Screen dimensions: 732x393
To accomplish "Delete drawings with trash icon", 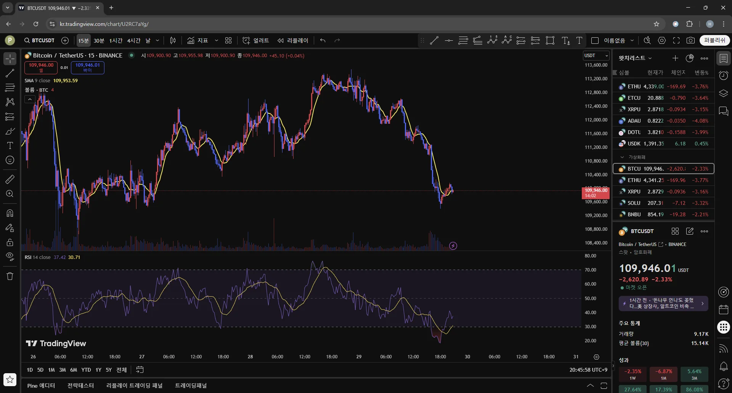I will (10, 276).
